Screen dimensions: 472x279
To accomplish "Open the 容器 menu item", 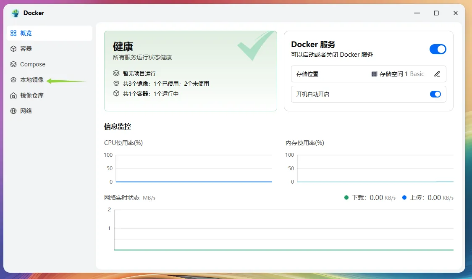I will pos(26,49).
